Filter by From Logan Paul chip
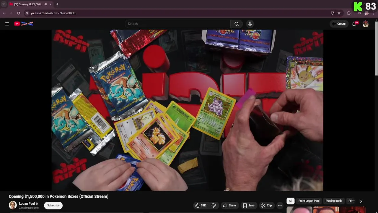The width and height of the screenshot is (378, 213). [x=309, y=201]
